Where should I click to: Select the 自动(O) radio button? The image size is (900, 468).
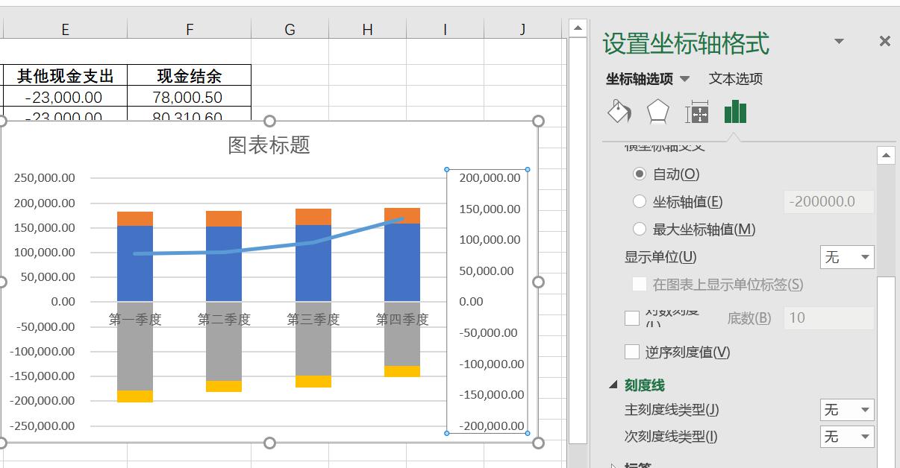click(639, 174)
